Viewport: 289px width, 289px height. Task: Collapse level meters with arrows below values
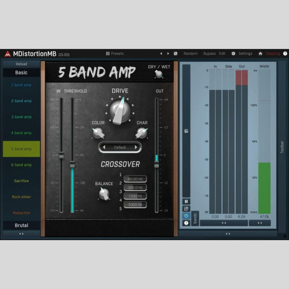224,223
